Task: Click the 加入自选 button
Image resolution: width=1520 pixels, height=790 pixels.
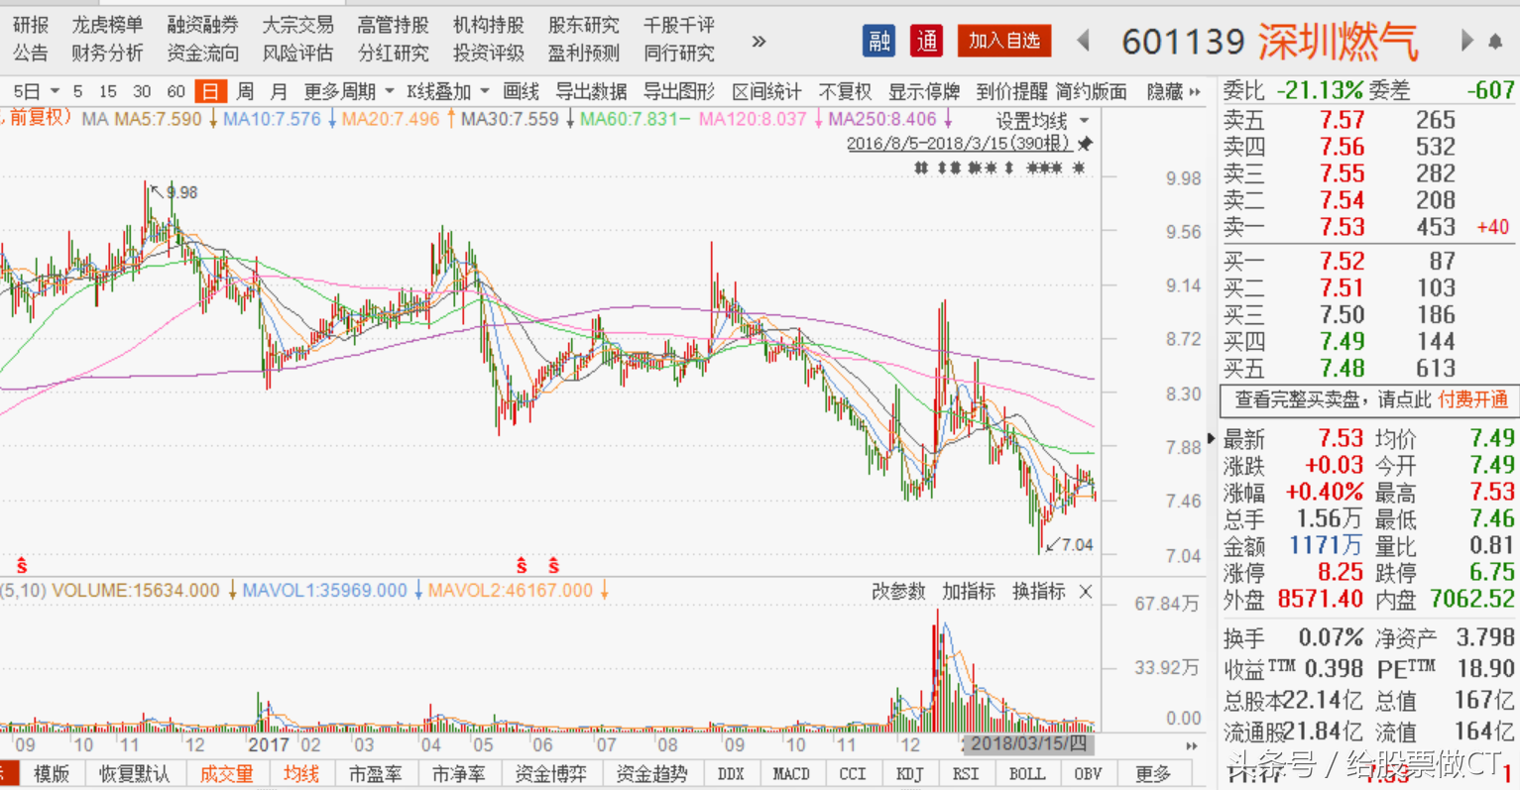Action: click(x=1004, y=41)
